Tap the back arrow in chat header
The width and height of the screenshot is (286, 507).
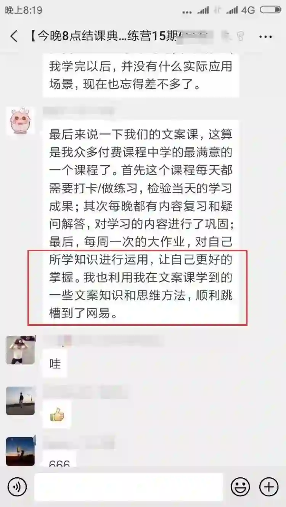[14, 37]
